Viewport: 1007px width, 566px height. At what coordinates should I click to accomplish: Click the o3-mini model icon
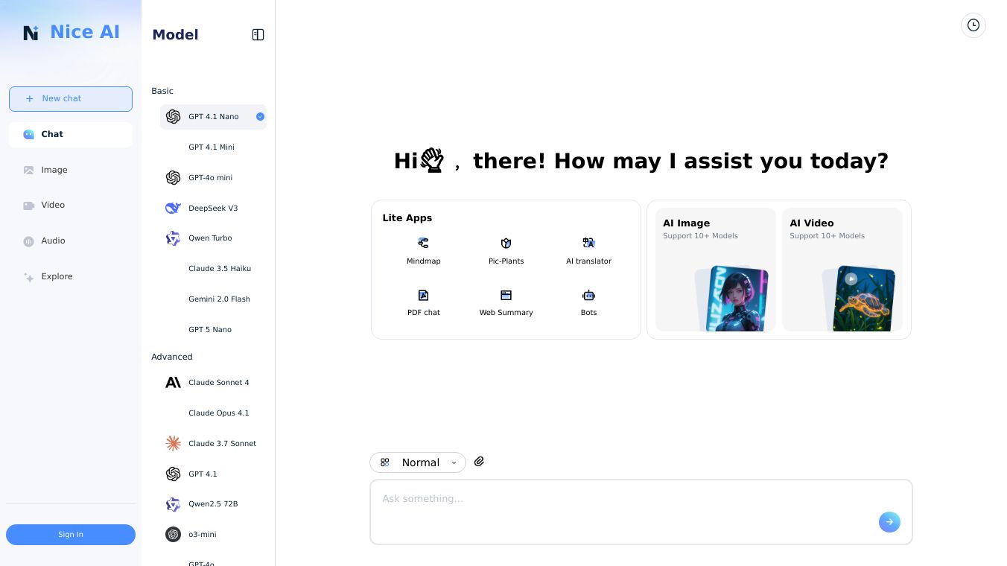coord(174,535)
